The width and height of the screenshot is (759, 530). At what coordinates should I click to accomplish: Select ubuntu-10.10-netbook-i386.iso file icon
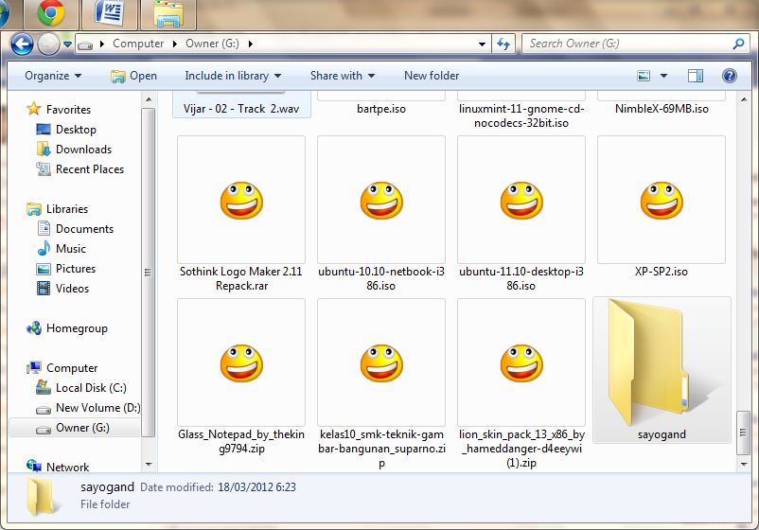coord(381,201)
